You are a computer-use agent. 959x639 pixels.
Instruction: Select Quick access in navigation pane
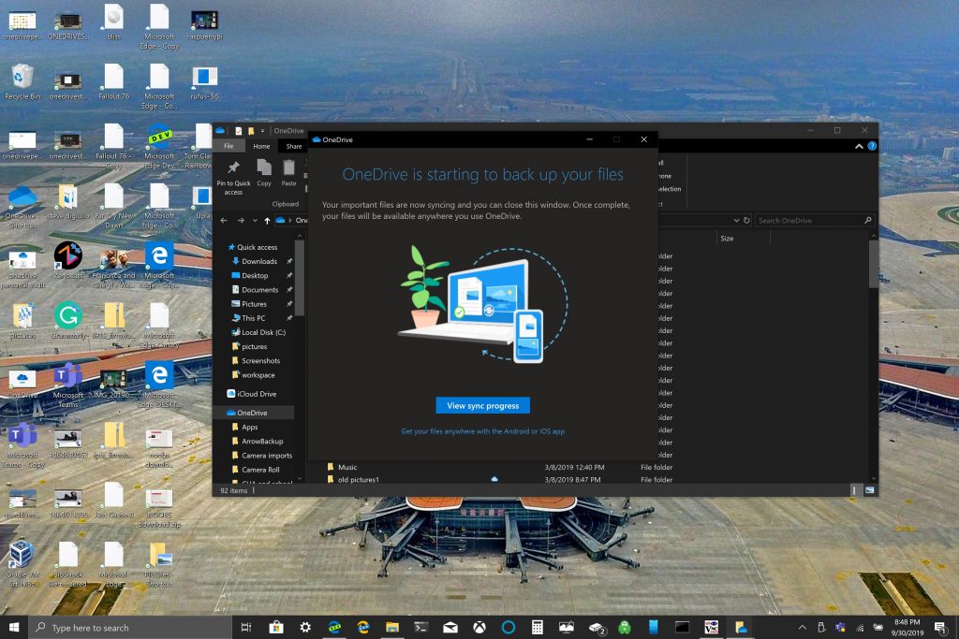pyautogui.click(x=253, y=247)
